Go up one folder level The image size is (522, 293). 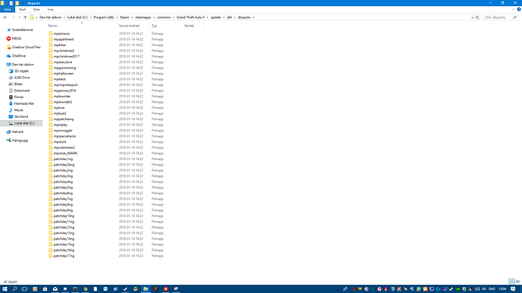point(25,17)
